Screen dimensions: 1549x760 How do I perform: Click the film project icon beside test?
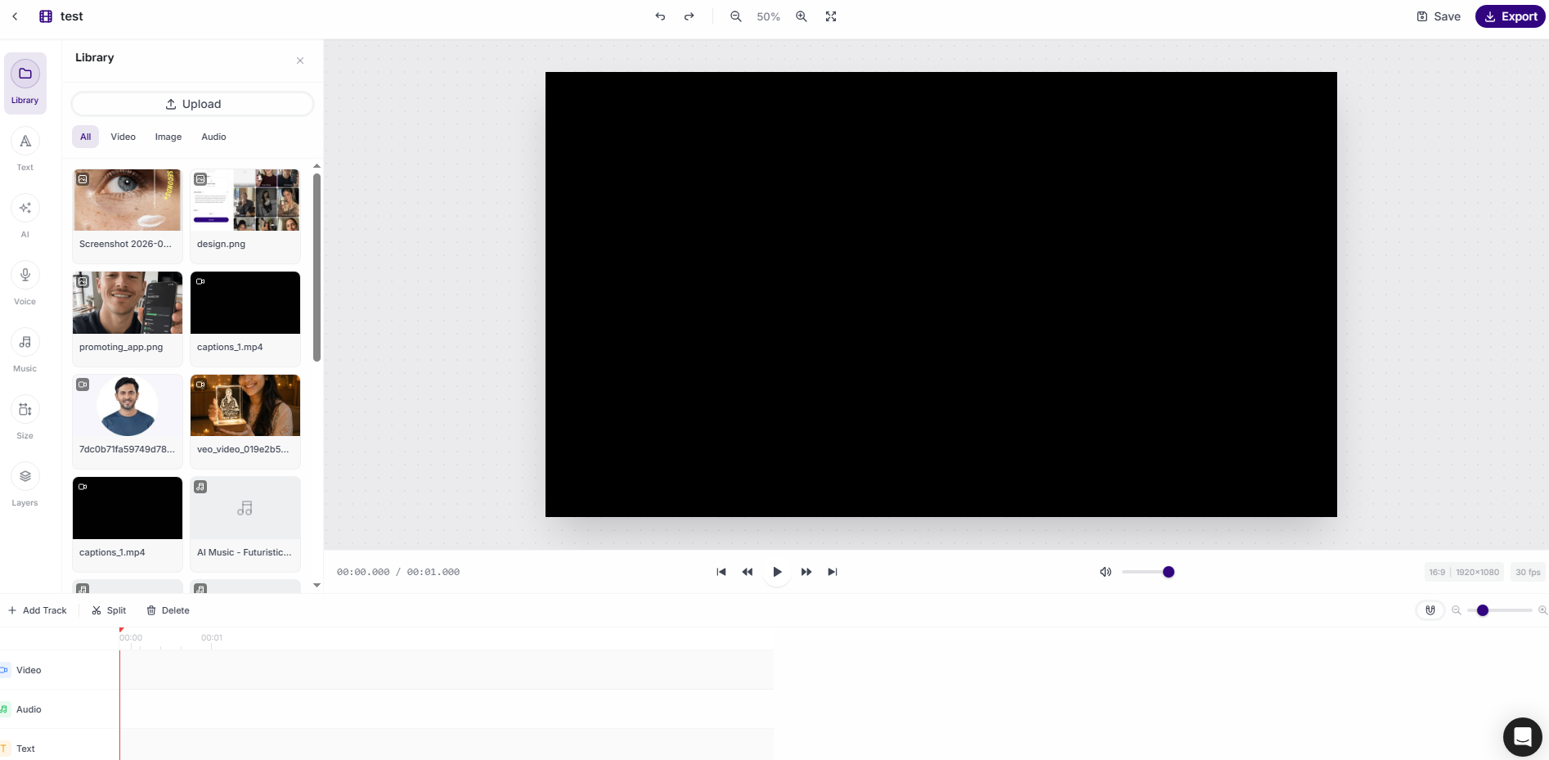(46, 16)
